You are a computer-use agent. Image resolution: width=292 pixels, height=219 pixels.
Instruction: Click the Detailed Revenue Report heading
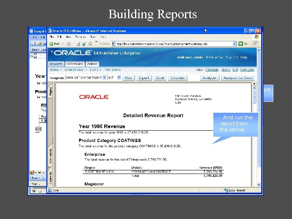coord(153,116)
